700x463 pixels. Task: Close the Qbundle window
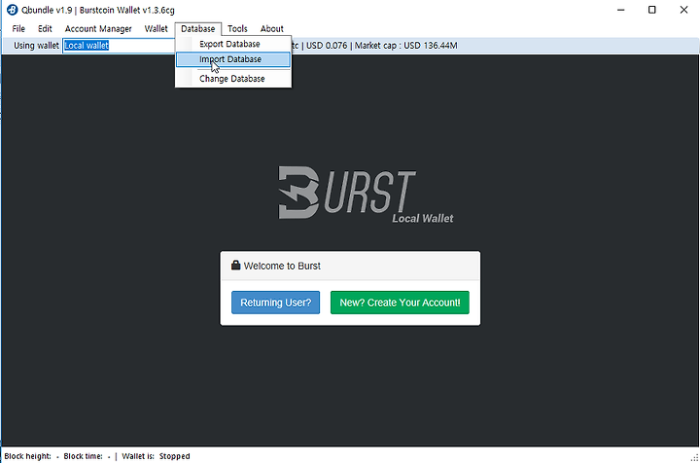(683, 10)
